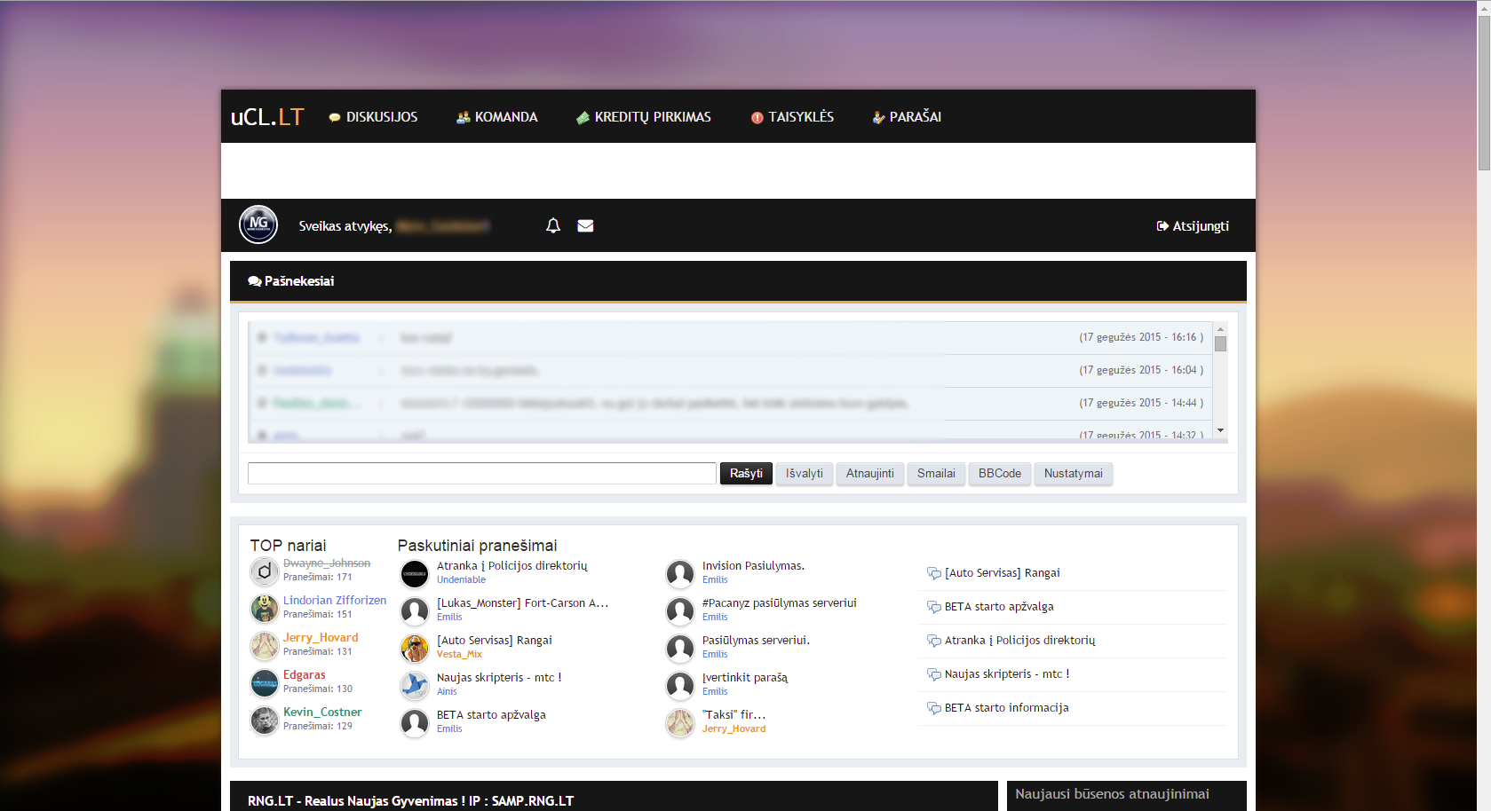Click avatar beside BETA starto apžvalga post

(x=415, y=723)
